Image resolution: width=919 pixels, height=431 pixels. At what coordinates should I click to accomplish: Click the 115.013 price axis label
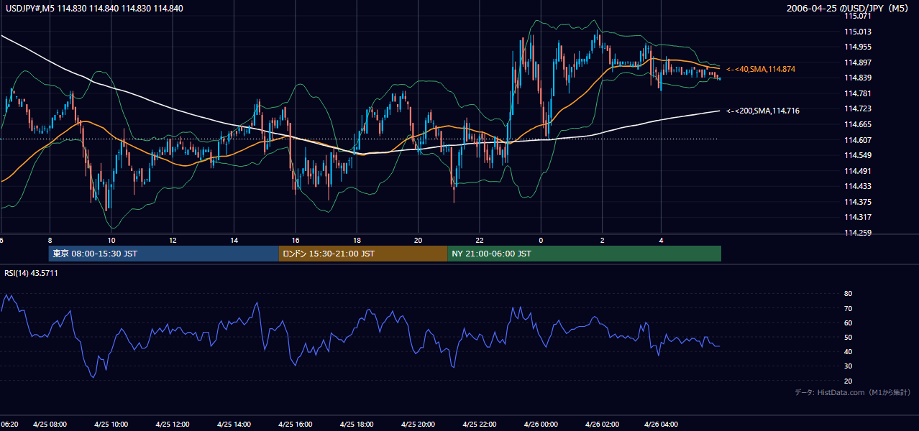coord(858,32)
